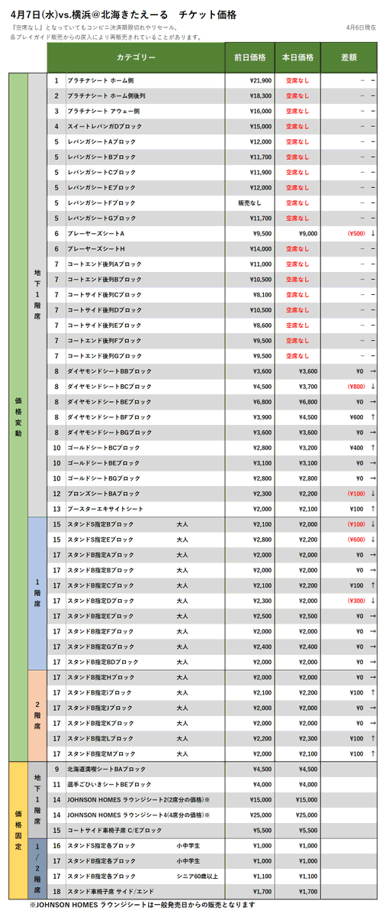Click '選手ごひいきシートBEブロック' row name
This screenshot has width=386, height=917.
point(109,784)
